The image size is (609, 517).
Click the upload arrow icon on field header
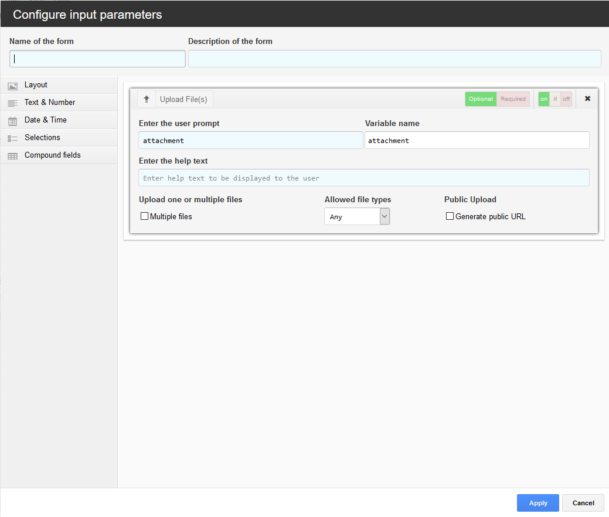(x=147, y=99)
